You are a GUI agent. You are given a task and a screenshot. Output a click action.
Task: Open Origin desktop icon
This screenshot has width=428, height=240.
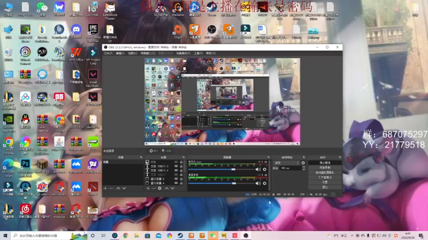[x=178, y=31]
